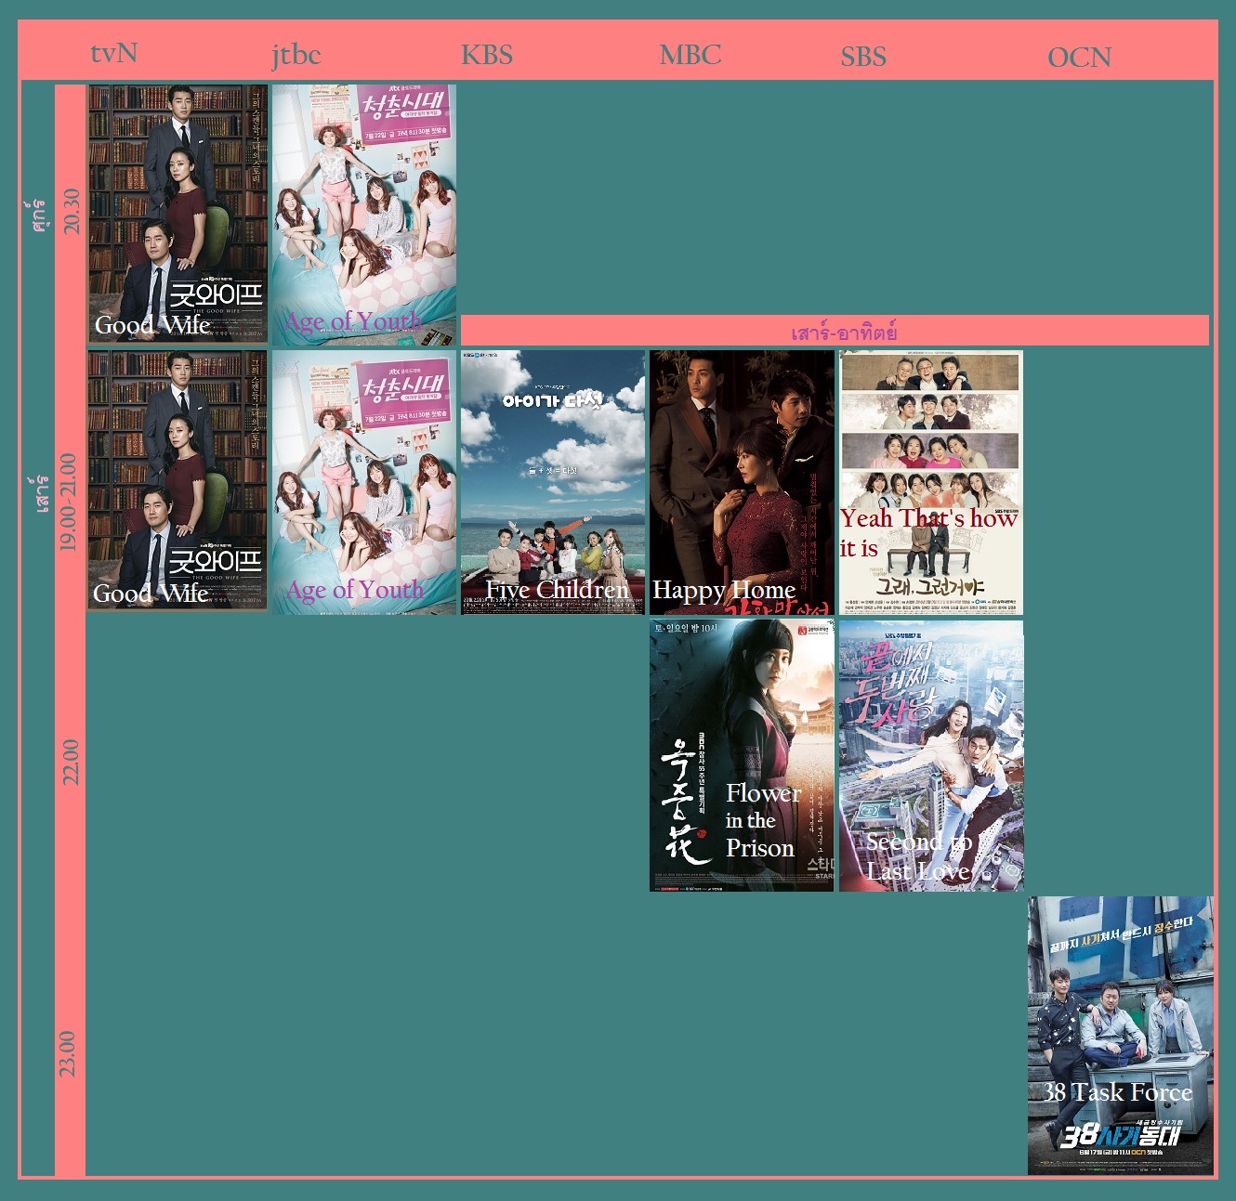The image size is (1236, 1201).
Task: Select the 38 Task Force poster
Action: click(1121, 1036)
